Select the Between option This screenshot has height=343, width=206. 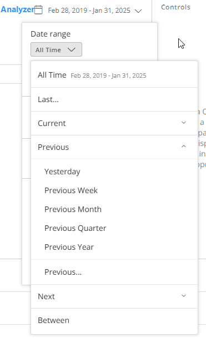coord(114,320)
